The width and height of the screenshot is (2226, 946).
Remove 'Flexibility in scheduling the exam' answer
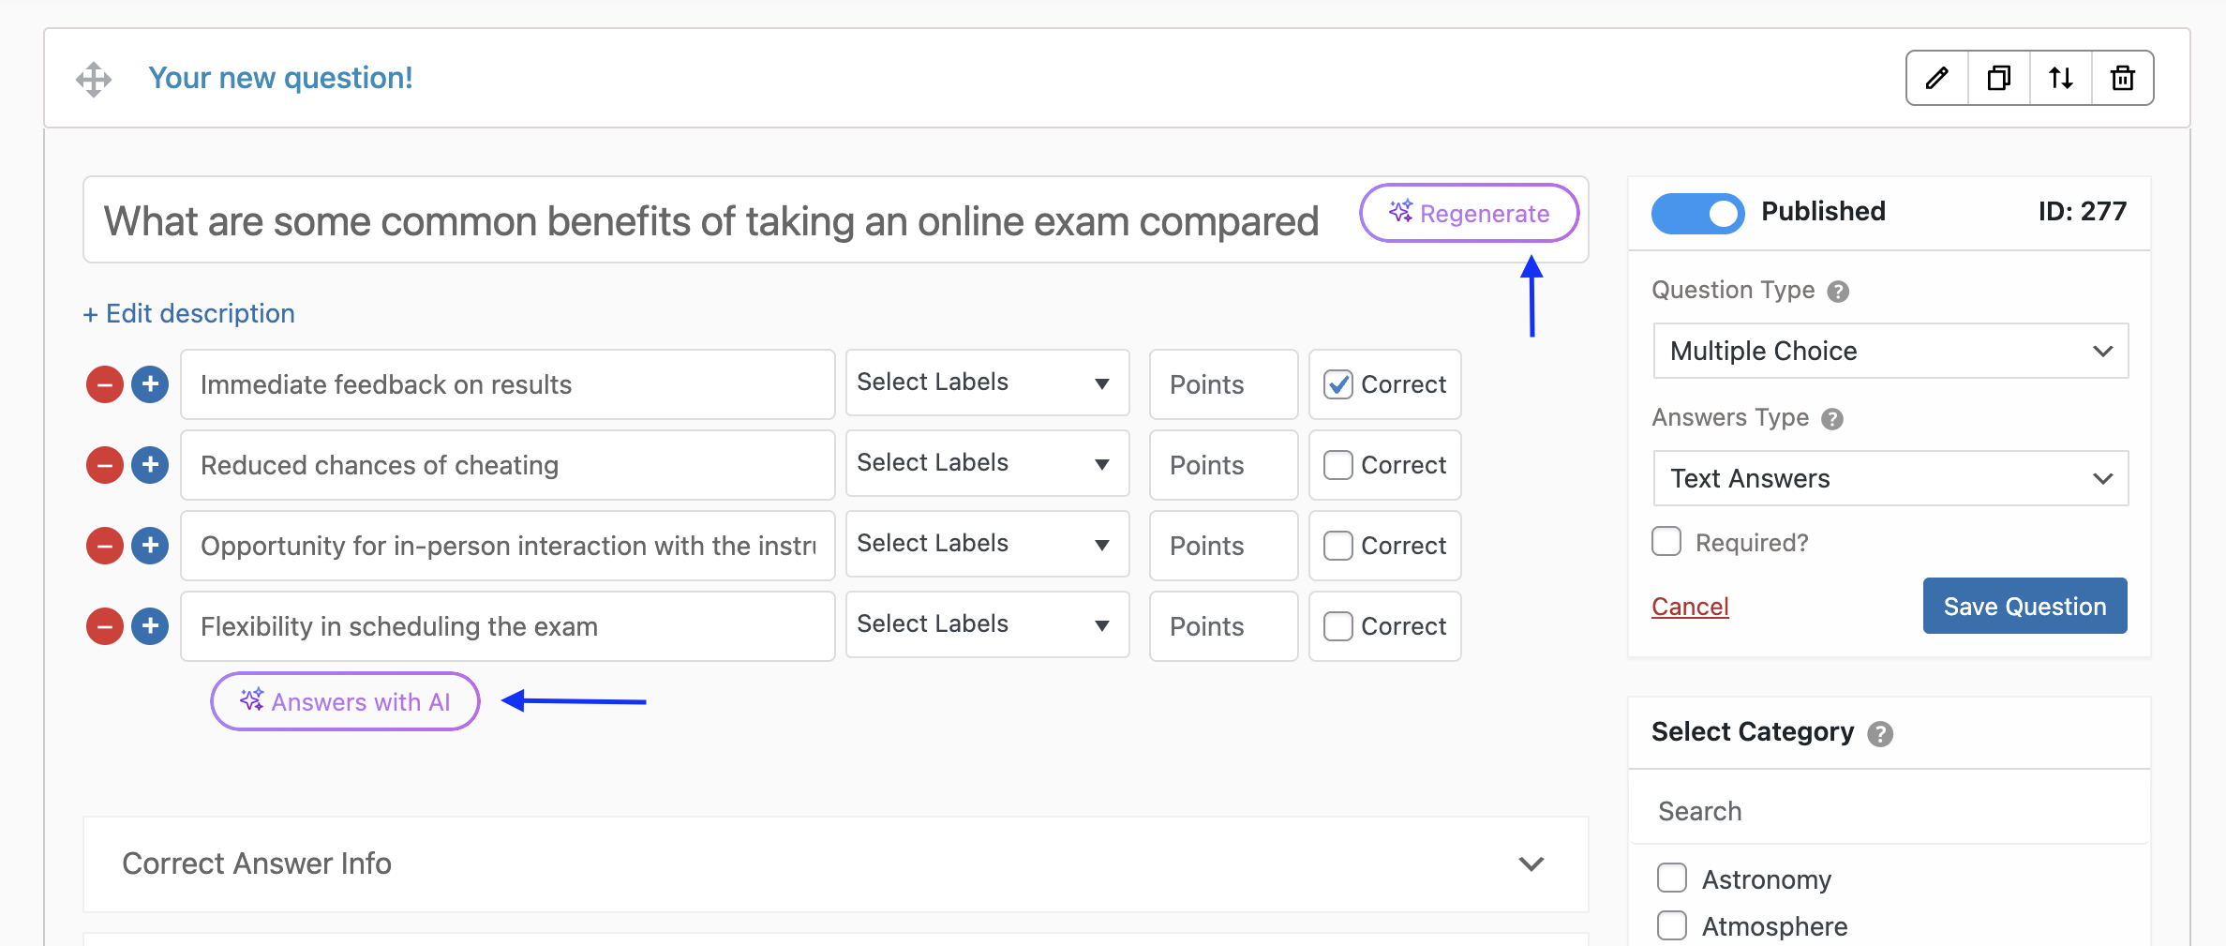click(x=105, y=626)
